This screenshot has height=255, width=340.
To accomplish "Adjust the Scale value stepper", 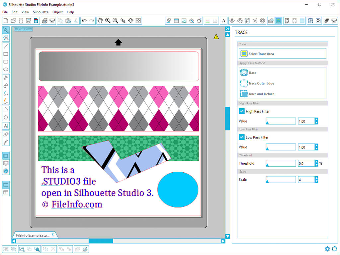I will (x=316, y=180).
